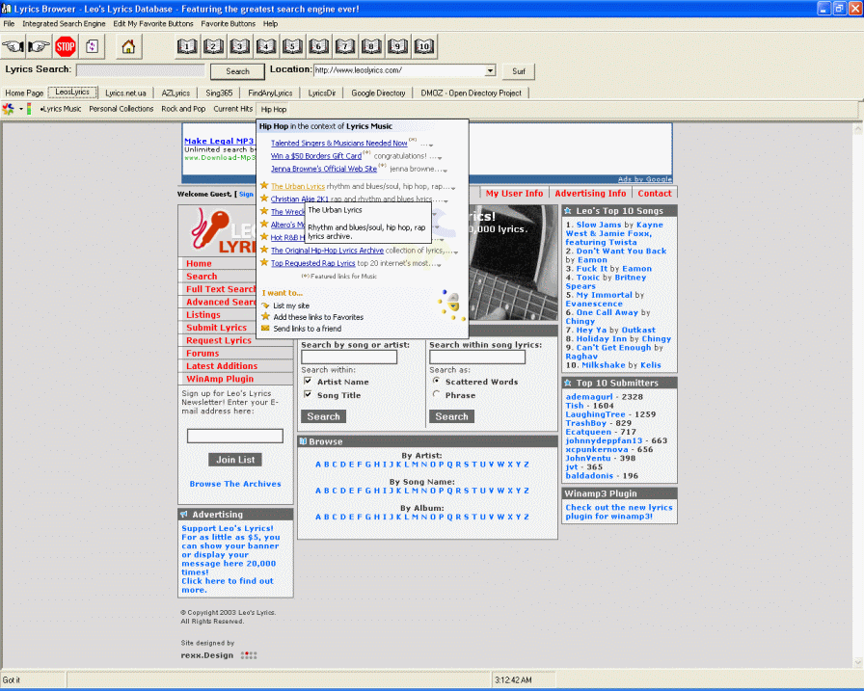
Task: Click the star beside The Urban Lyrics
Action: coord(264,186)
